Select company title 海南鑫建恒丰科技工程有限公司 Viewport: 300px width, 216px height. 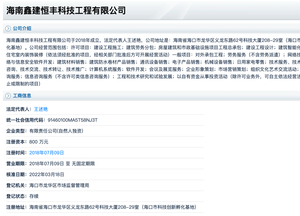(66, 10)
